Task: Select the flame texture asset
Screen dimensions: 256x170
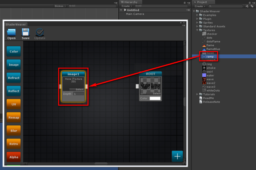Action: pyautogui.click(x=208, y=45)
